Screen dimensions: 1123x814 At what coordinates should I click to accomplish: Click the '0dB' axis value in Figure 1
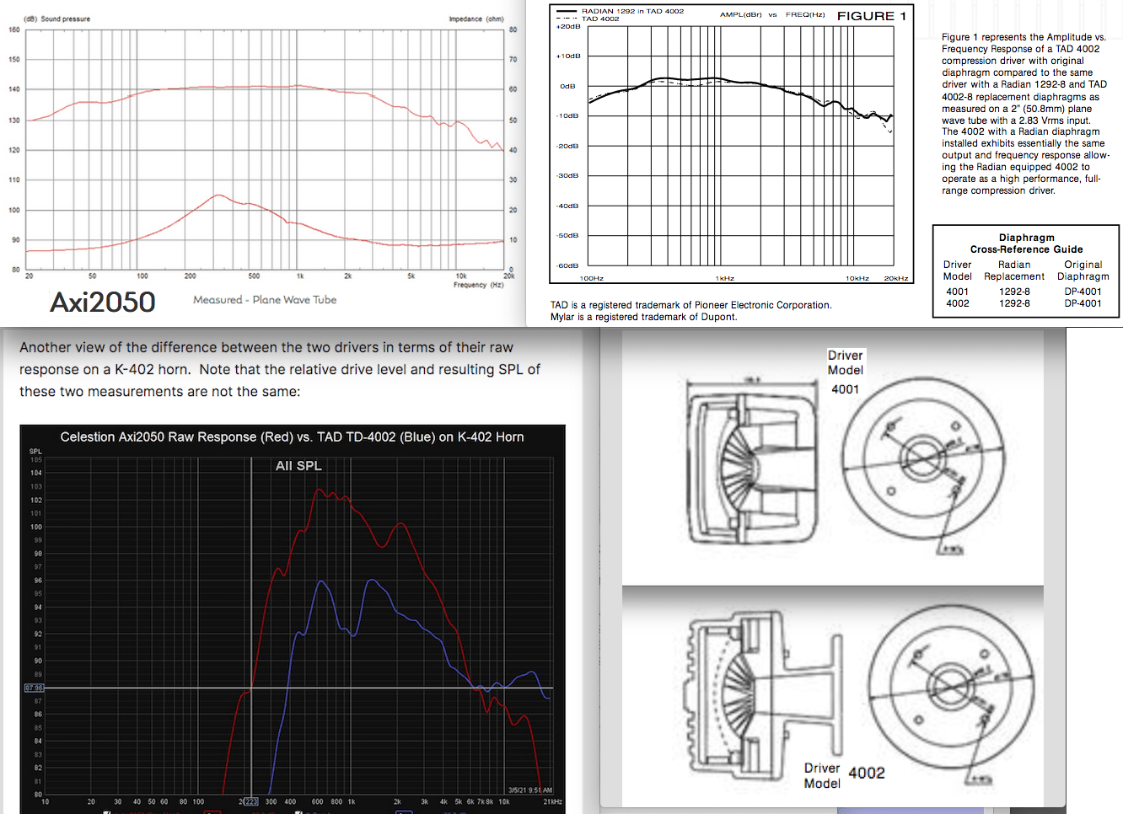tap(568, 86)
